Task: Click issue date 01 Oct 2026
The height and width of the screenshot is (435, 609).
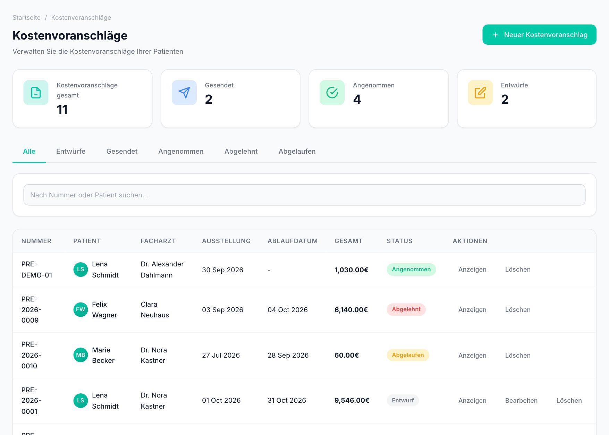Action: [221, 401]
